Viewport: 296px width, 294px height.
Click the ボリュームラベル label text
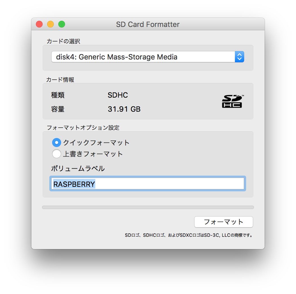(x=78, y=168)
